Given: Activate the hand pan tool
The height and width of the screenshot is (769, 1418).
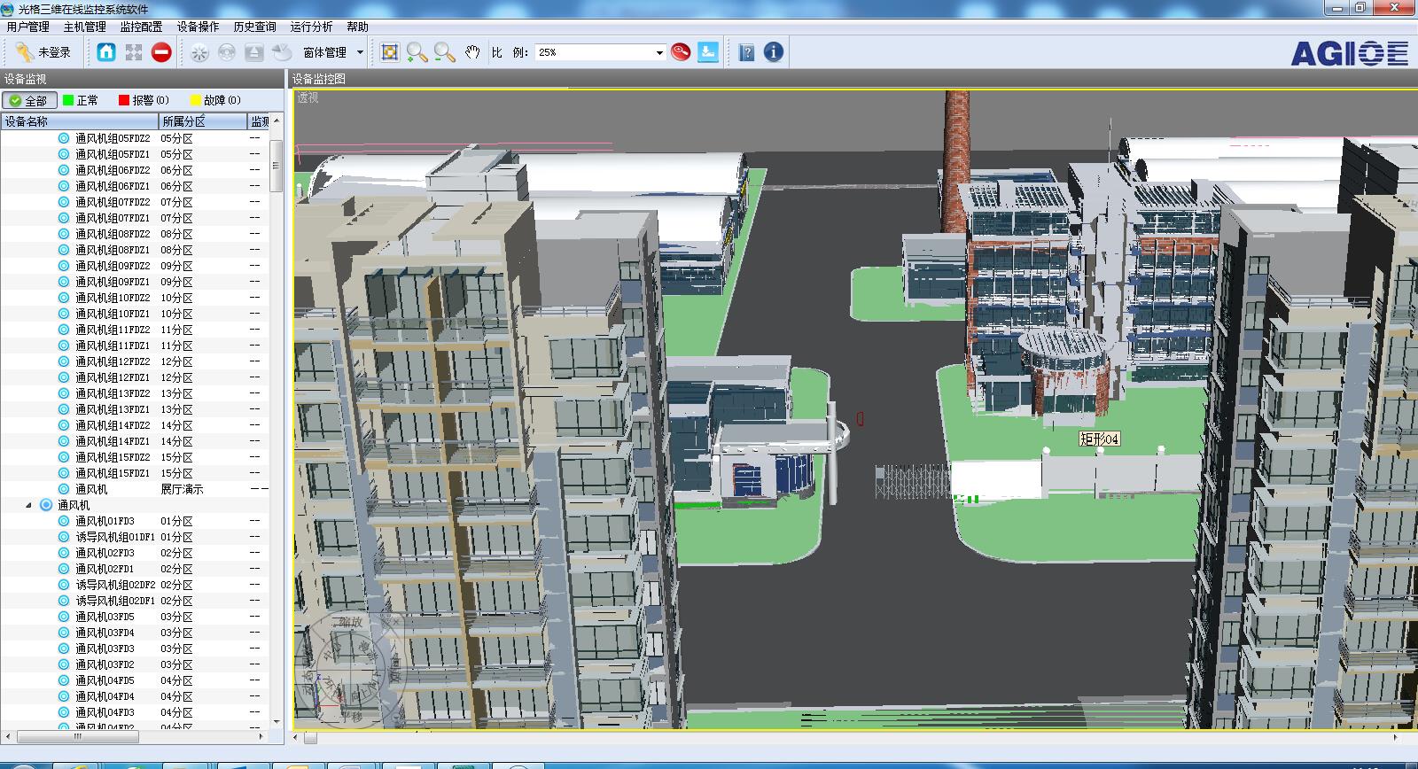Looking at the screenshot, I should (x=472, y=52).
